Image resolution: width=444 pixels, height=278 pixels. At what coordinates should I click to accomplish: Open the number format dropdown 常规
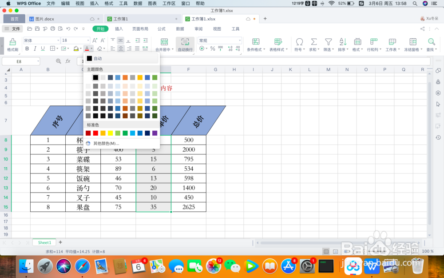[x=240, y=40]
